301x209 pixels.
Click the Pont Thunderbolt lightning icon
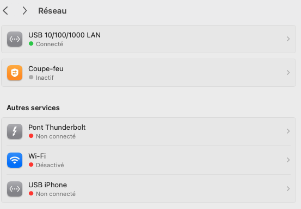click(x=15, y=131)
